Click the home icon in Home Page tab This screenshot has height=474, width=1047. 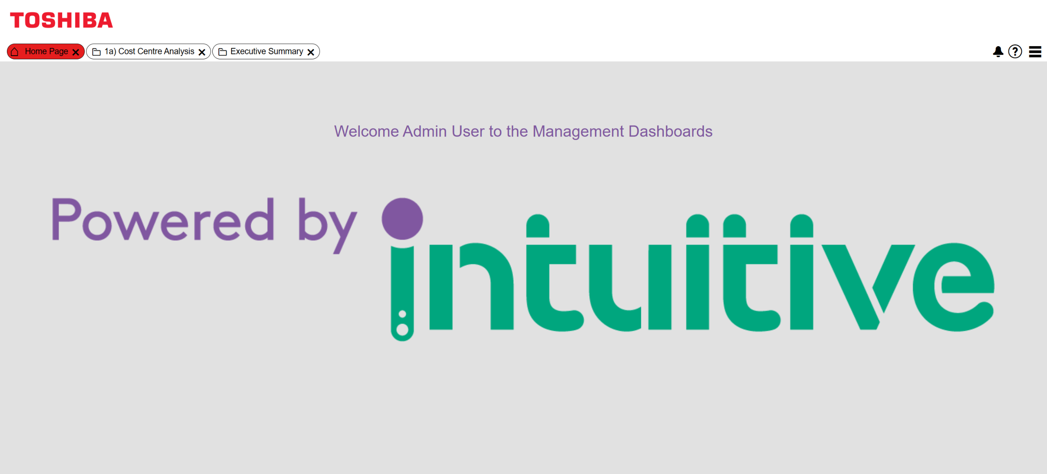click(15, 52)
